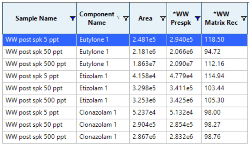Click Etizolam 1 in the 5 ppt row
Screen dimensions: 252x146
(x=93, y=76)
